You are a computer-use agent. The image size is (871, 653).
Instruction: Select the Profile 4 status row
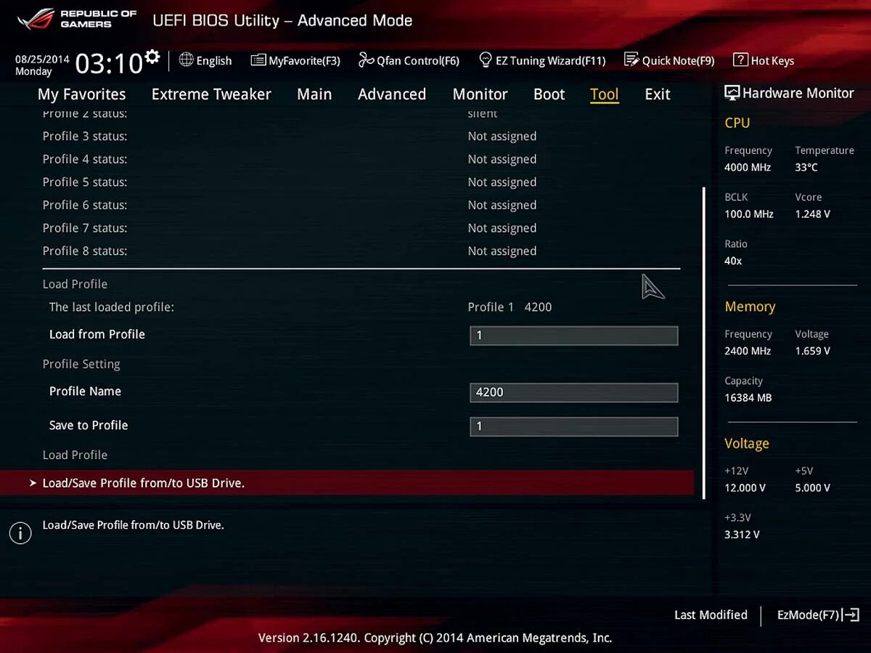[361, 159]
